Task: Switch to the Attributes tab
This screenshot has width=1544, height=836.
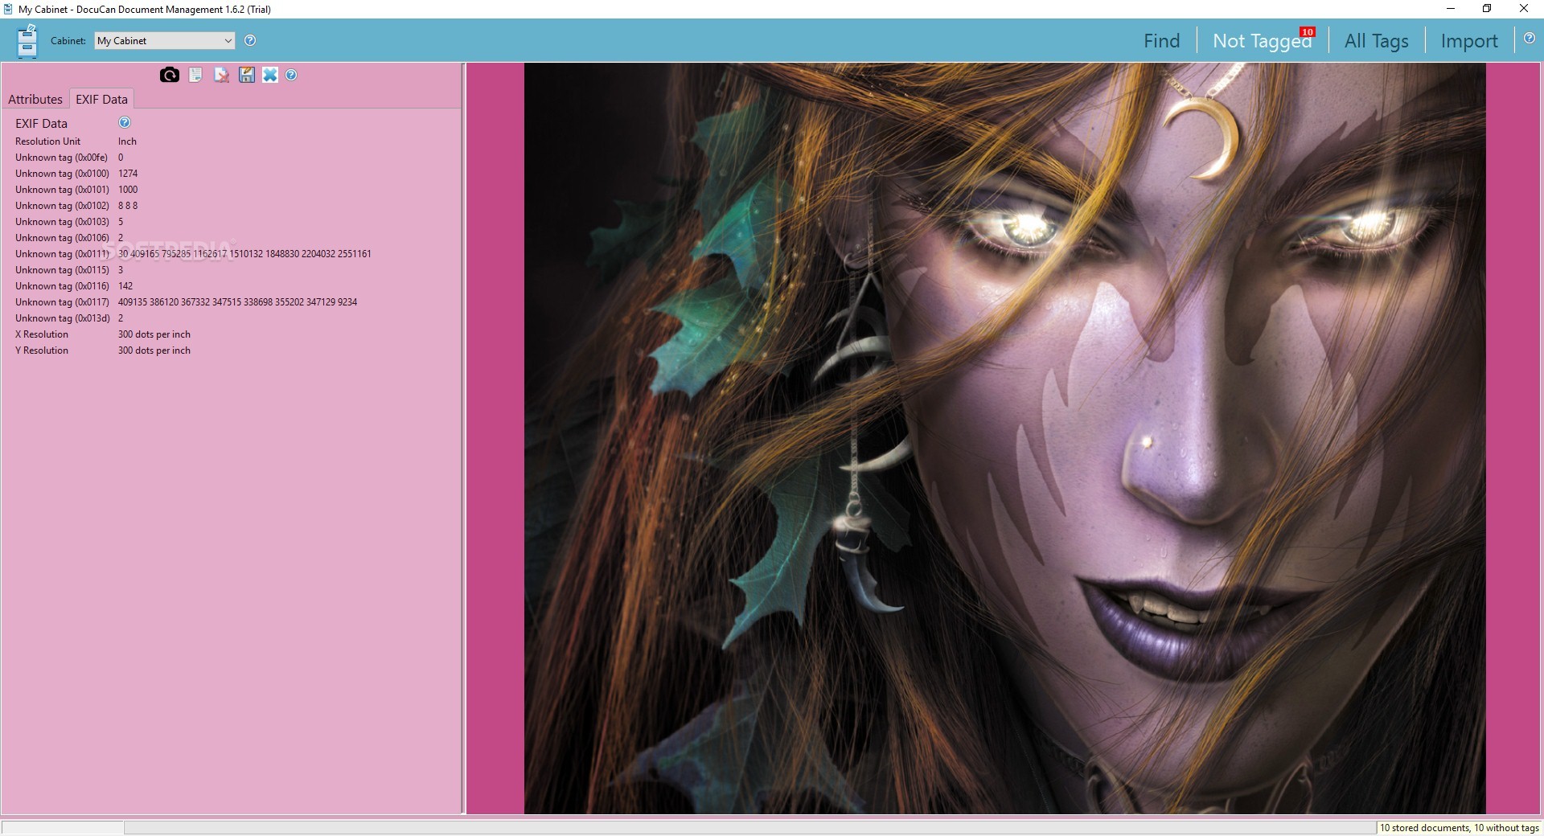Action: pos(35,99)
